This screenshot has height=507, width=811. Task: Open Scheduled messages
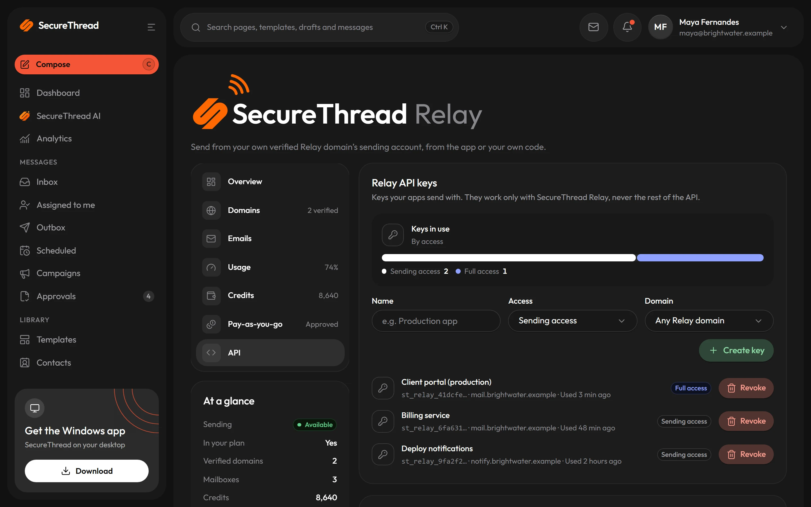(x=86, y=250)
